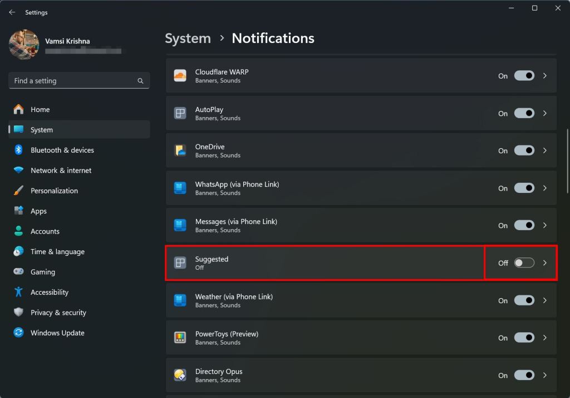Turn off AutoPlay notifications toggle

coord(524,113)
